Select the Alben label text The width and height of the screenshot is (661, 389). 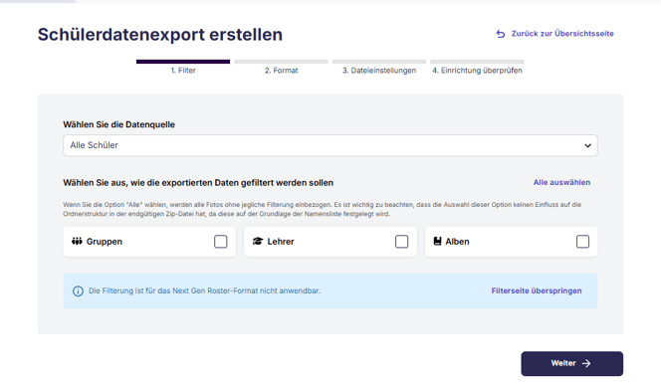457,242
